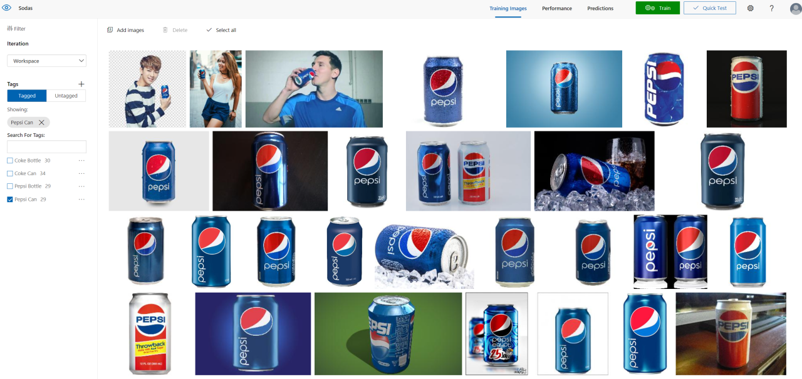Select the striped sweater person image
This screenshot has height=379, width=802.
(147, 89)
